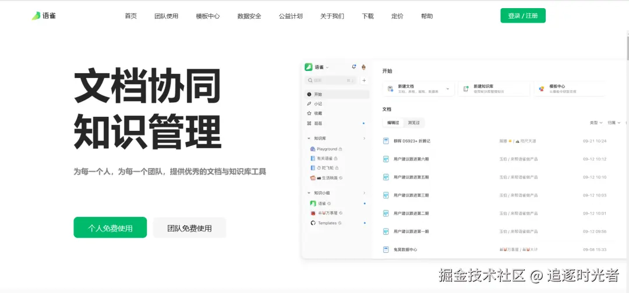Image resolution: width=629 pixels, height=293 pixels.
Task: Expand the 新建文档 type dropdown arrow
Action: [448, 89]
